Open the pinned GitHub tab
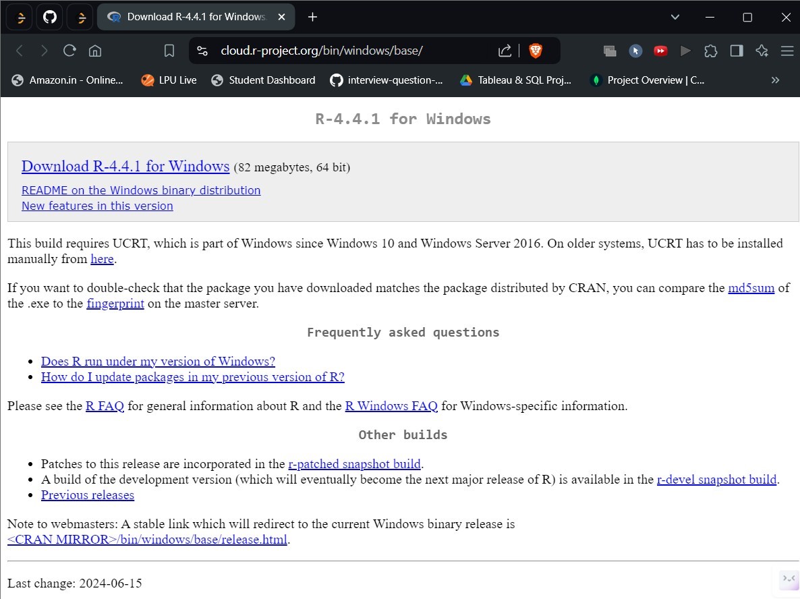The image size is (800, 599). click(49, 18)
